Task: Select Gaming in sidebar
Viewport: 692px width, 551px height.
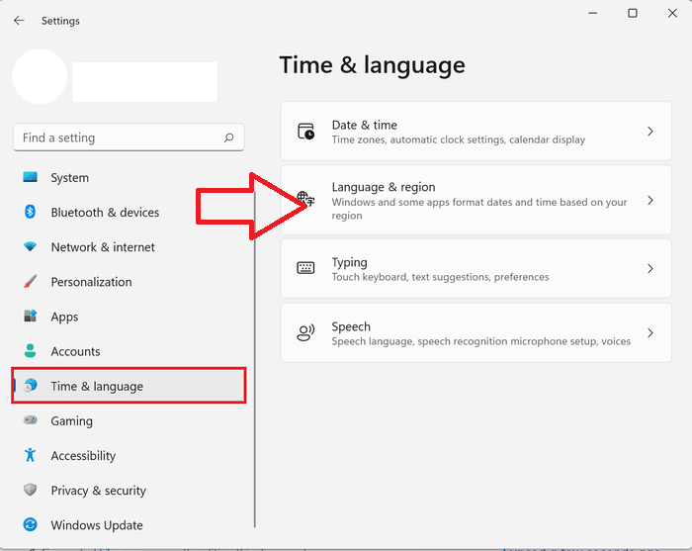Action: point(72,421)
